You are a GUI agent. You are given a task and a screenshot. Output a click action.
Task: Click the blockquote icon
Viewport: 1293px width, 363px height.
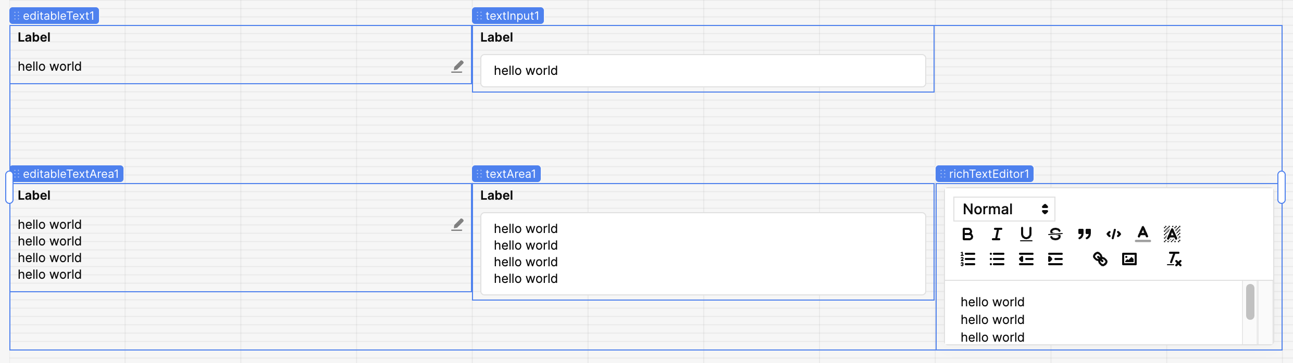click(x=1084, y=234)
